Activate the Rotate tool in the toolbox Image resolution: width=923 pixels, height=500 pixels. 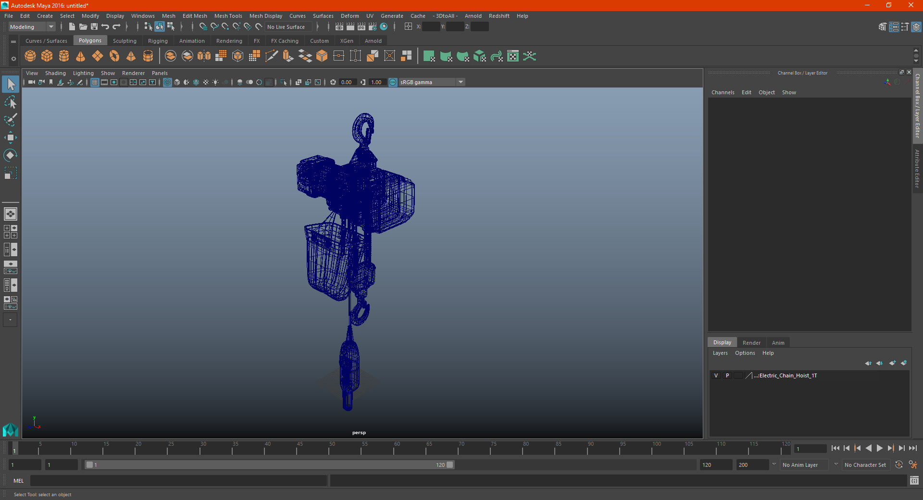11,155
